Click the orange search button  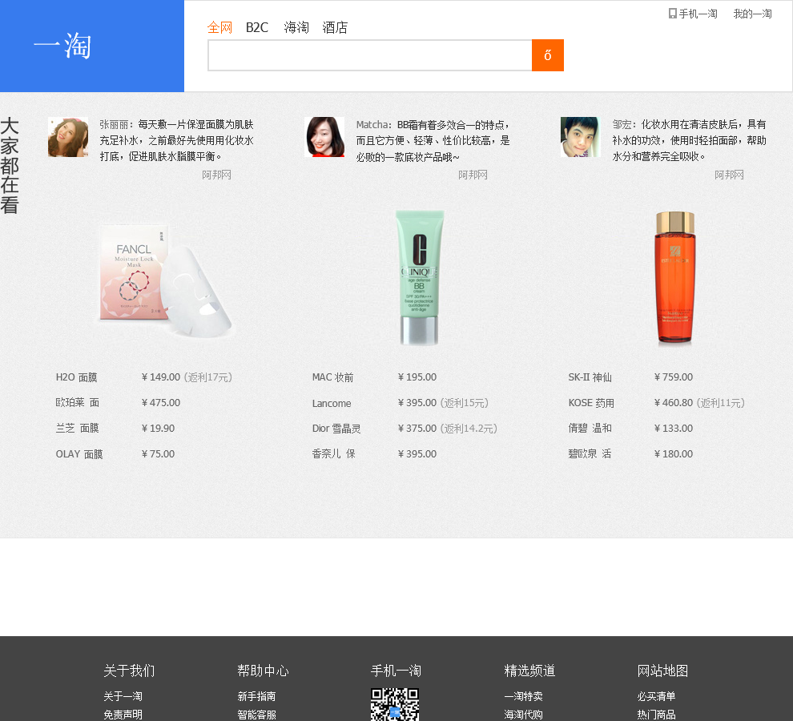click(547, 55)
